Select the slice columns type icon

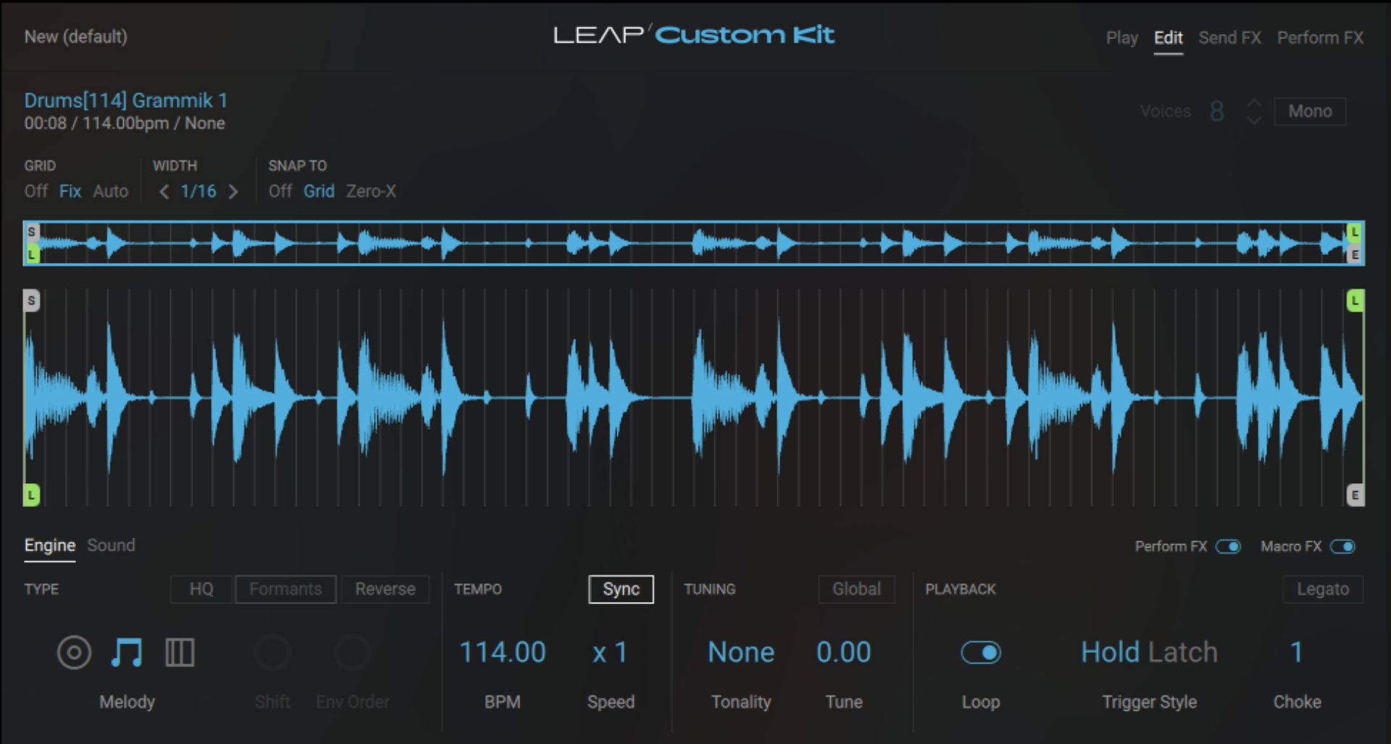179,652
